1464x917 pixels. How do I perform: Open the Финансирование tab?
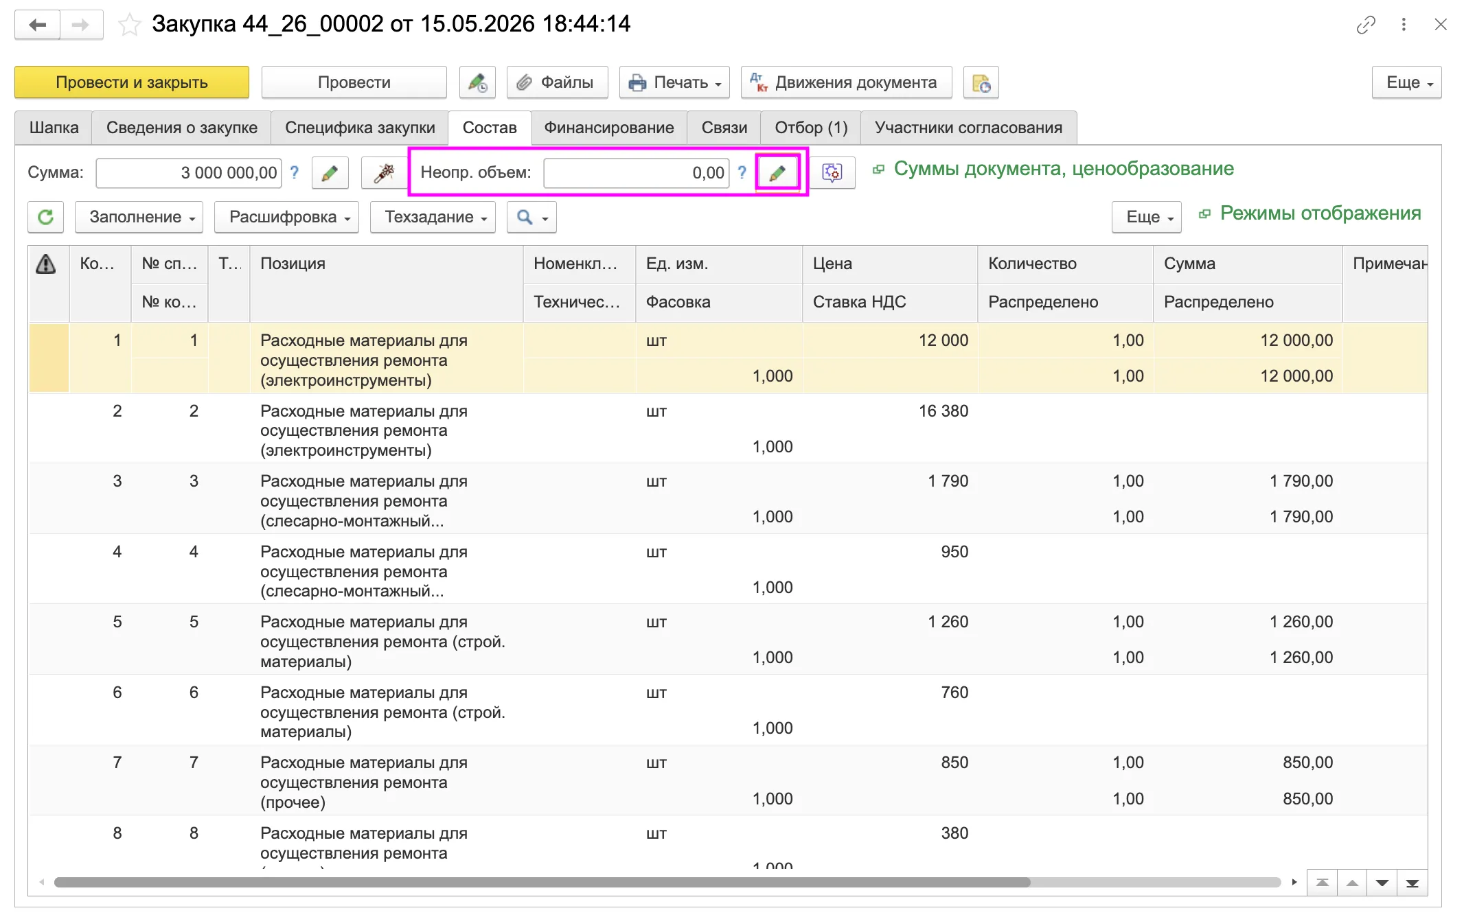click(x=609, y=128)
